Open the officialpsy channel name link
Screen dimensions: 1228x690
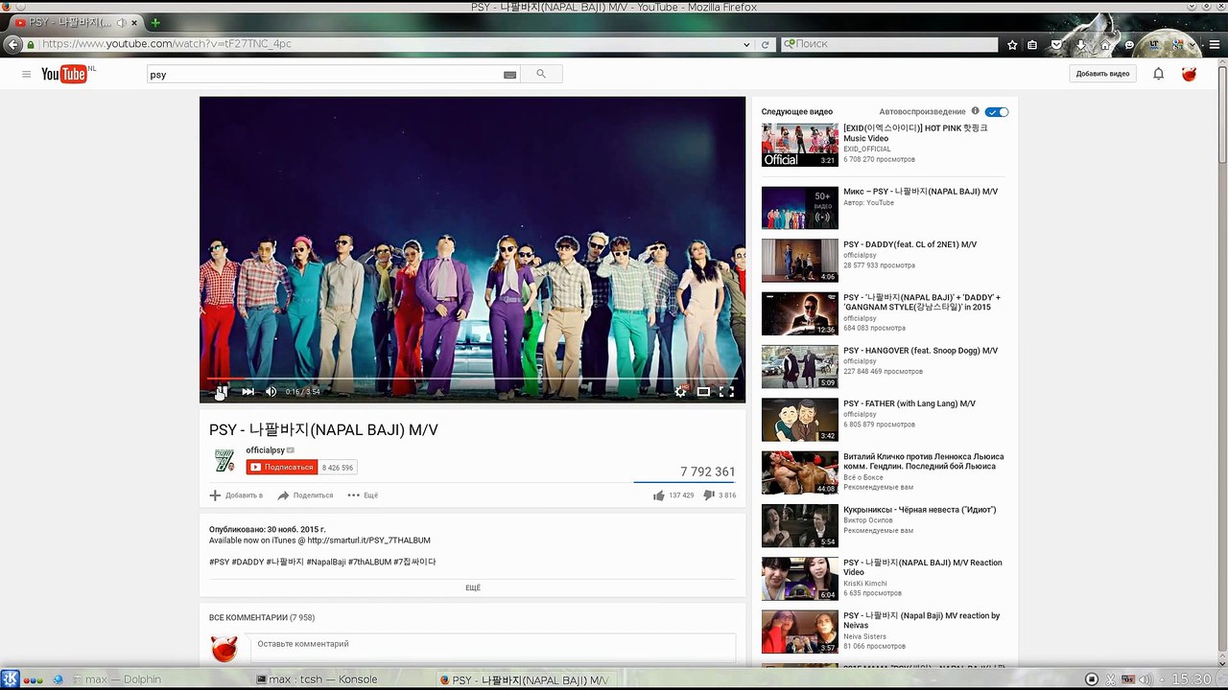click(x=265, y=449)
